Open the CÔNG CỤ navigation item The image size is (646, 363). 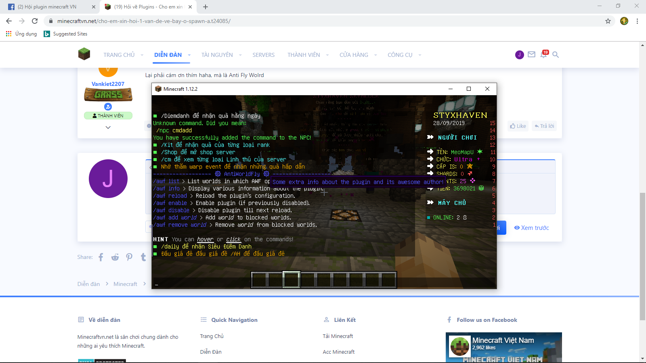tap(400, 55)
